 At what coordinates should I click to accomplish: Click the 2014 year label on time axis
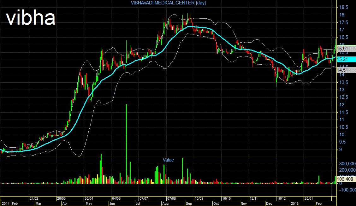click(x=6, y=203)
